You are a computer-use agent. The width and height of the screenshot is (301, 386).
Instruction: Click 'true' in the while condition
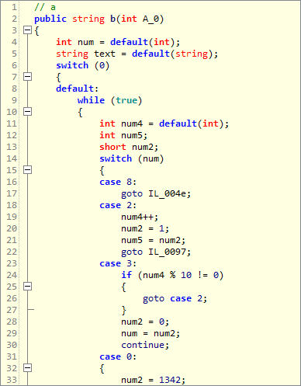click(x=126, y=100)
